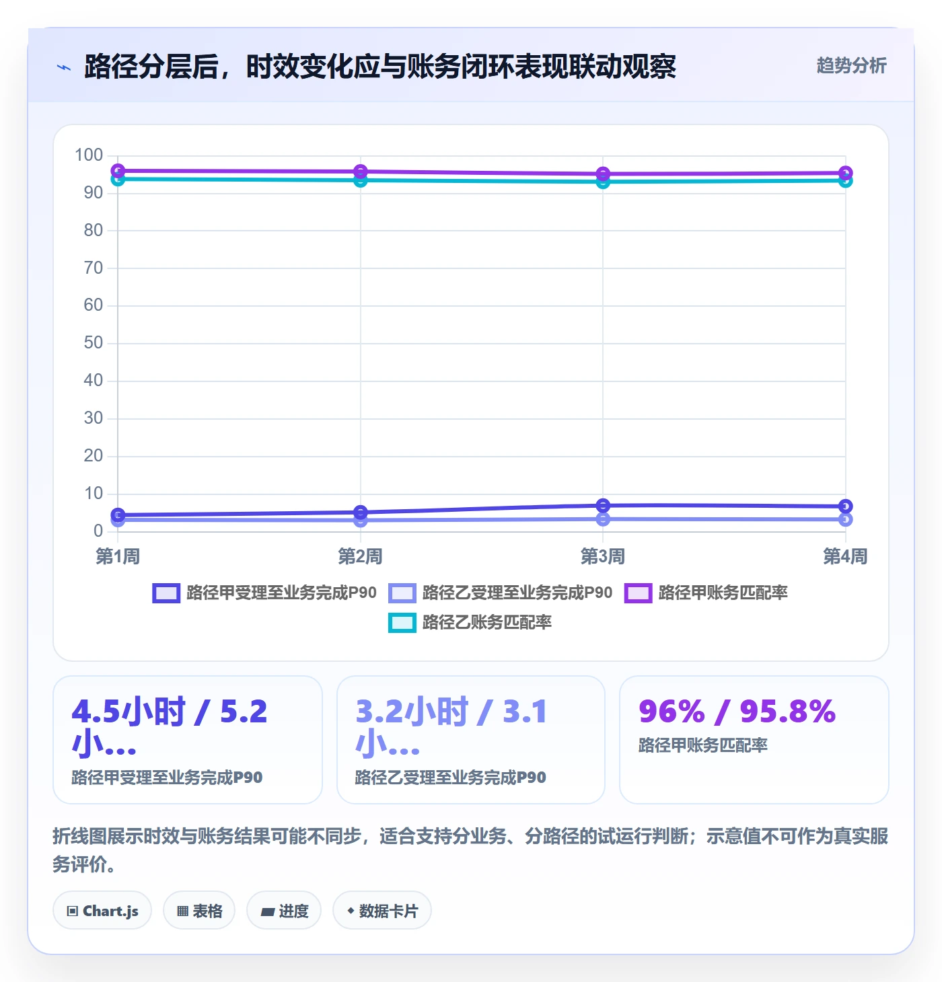
Task: Select the Chart.js tag chip
Action: (102, 911)
